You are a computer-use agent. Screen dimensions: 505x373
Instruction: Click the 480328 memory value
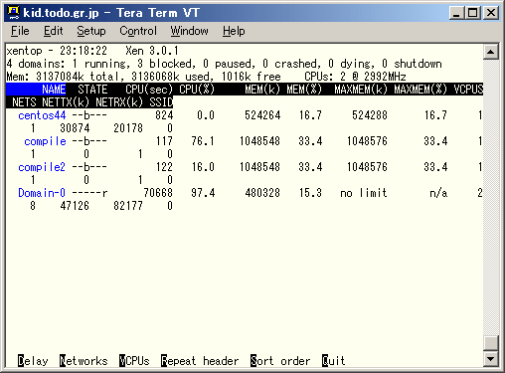[262, 193]
